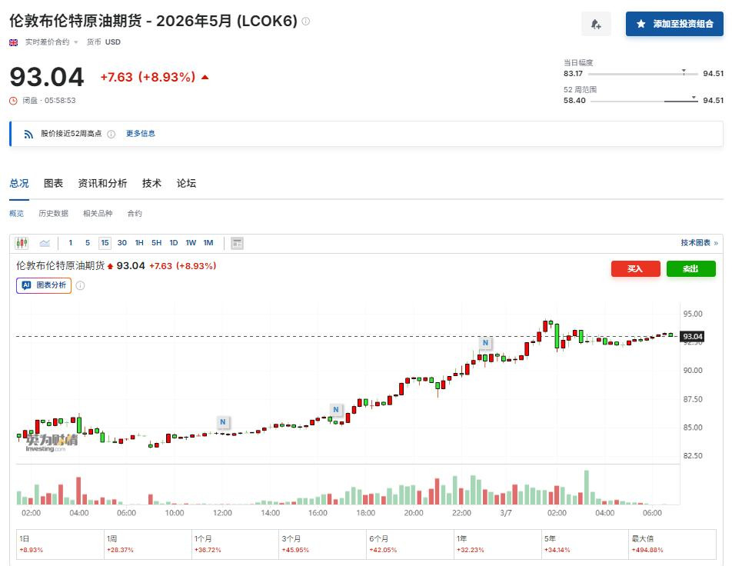Select the candlestick chart type icon
The height and width of the screenshot is (566, 732).
tap(22, 243)
